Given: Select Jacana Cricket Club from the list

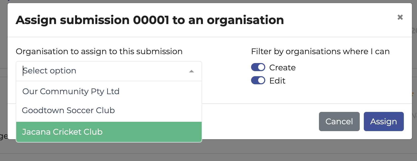Looking at the screenshot, I should pos(62,132).
